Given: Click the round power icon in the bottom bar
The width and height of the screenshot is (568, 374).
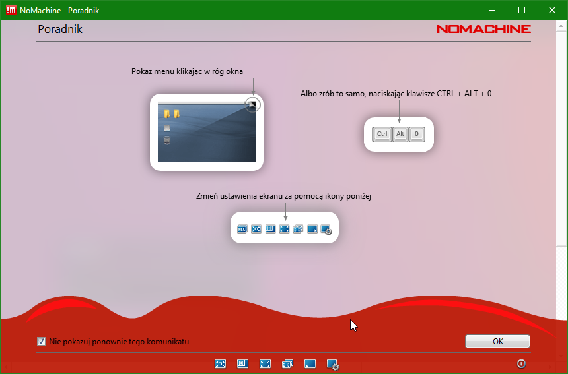Looking at the screenshot, I should 521,363.
